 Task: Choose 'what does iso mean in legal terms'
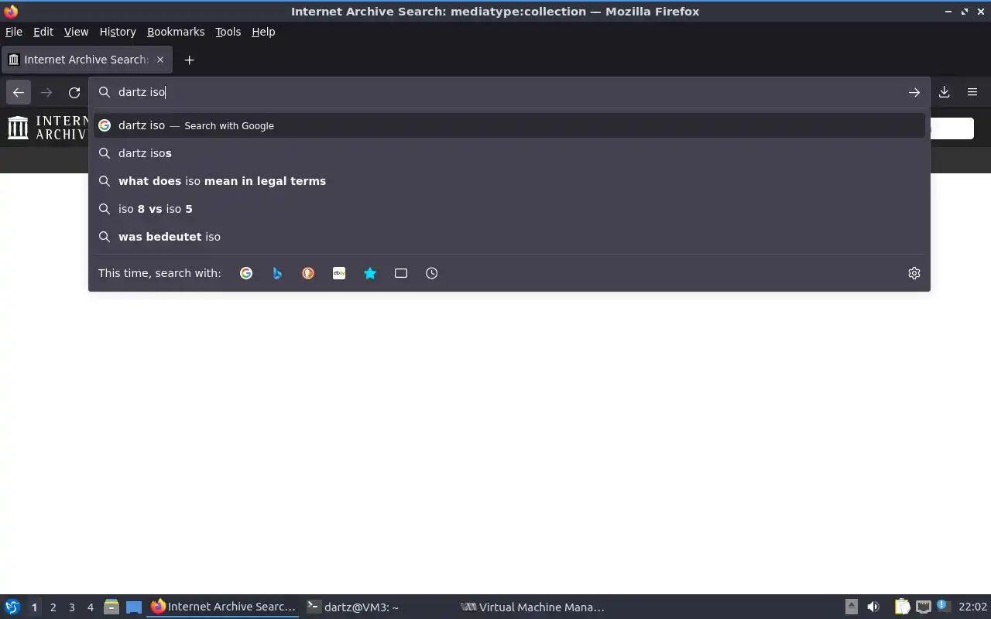click(509, 181)
